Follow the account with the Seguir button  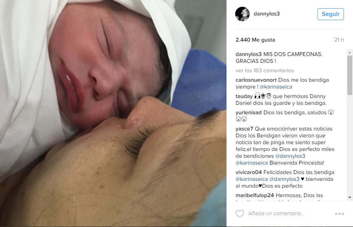tap(330, 14)
